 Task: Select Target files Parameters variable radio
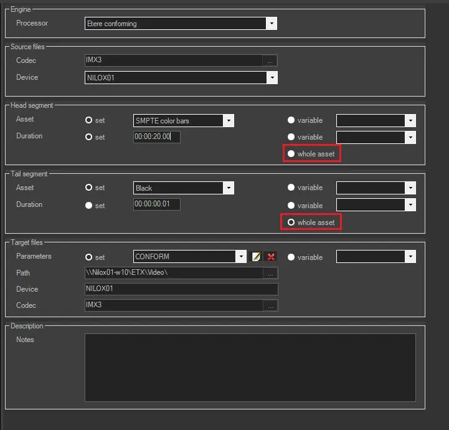(x=291, y=257)
